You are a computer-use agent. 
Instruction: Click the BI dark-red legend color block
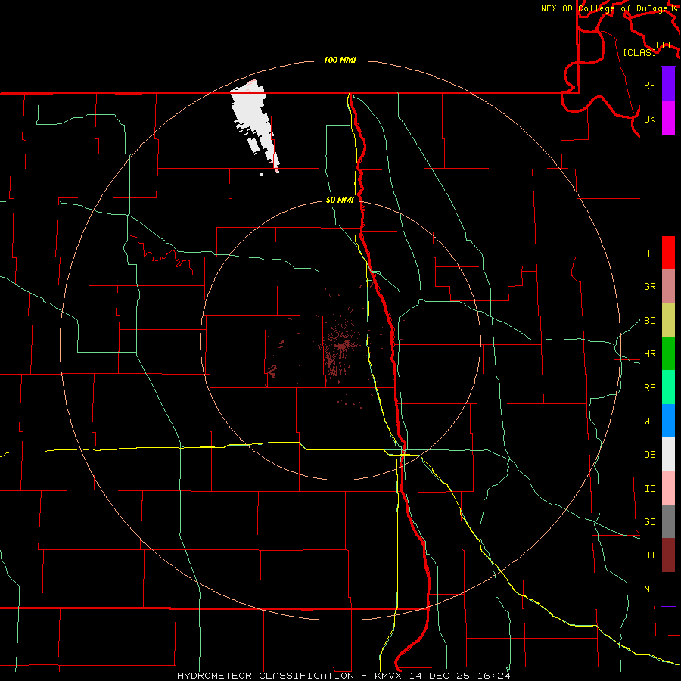pyautogui.click(x=668, y=555)
